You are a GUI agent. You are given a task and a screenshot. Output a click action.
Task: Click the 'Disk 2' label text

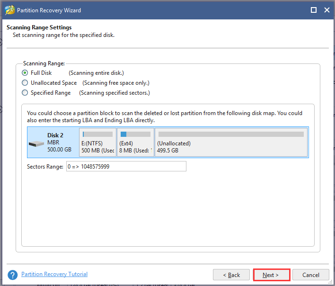pyautogui.click(x=55, y=135)
